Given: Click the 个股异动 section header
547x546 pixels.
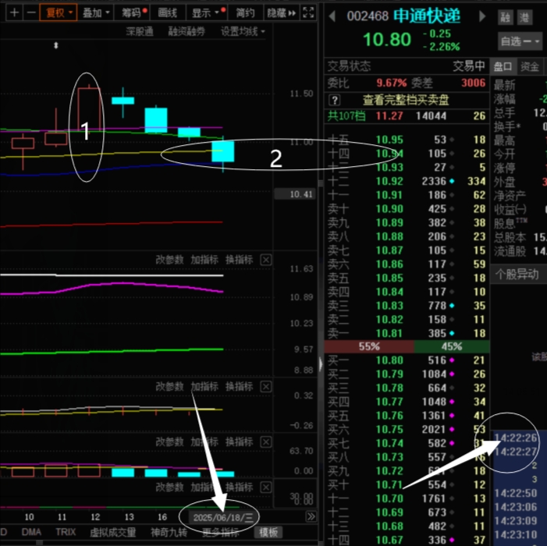Looking at the screenshot, I should (517, 275).
